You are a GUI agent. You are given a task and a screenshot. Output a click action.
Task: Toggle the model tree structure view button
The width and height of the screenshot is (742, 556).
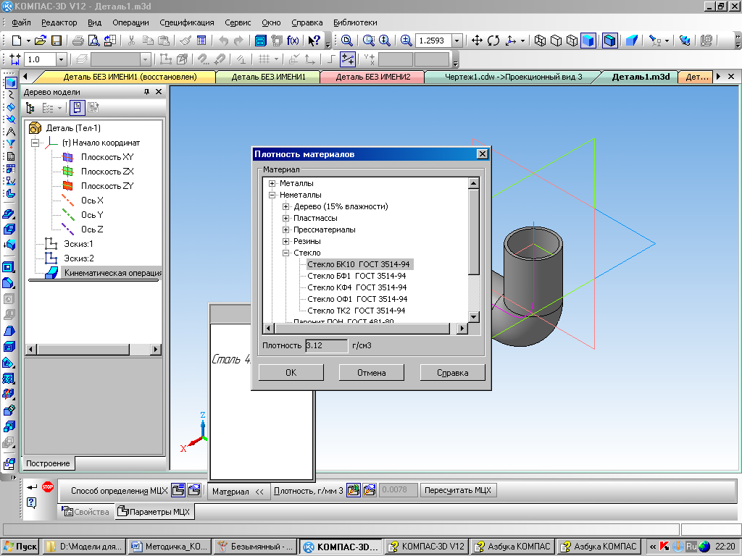click(x=30, y=109)
